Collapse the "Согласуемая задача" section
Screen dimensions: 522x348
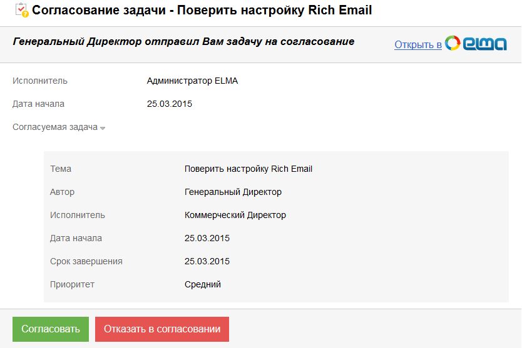(55, 127)
